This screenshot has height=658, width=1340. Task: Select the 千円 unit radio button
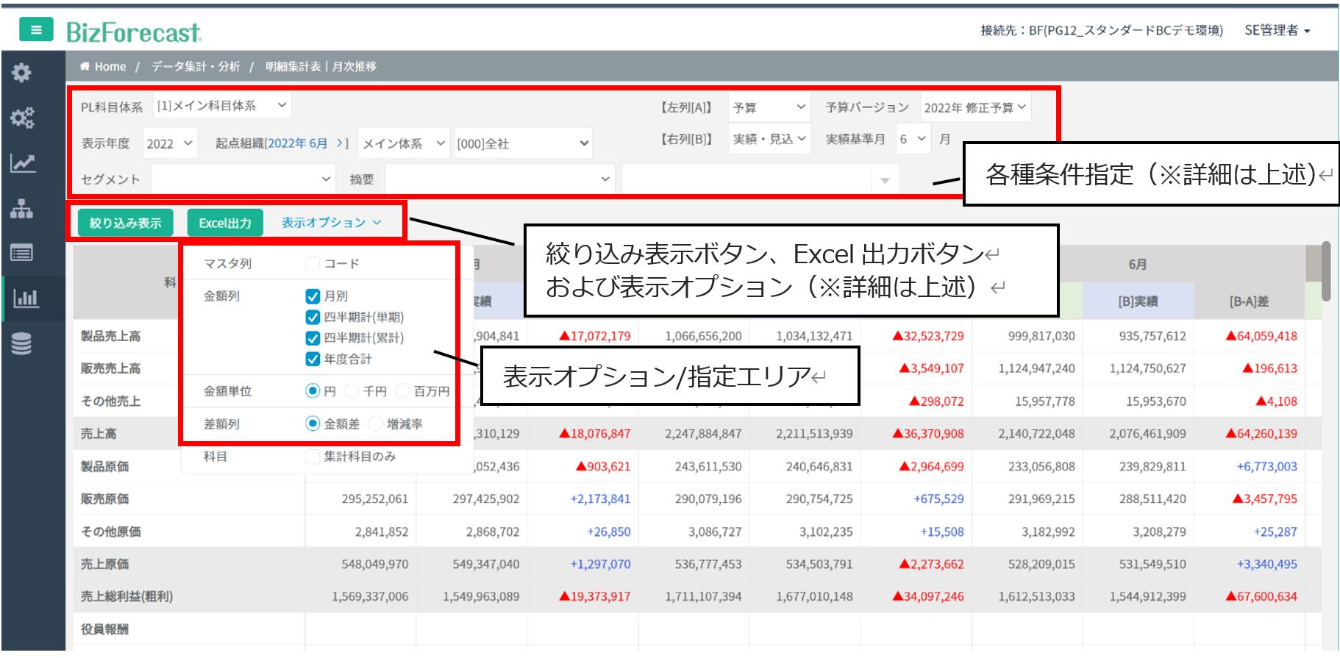point(352,391)
